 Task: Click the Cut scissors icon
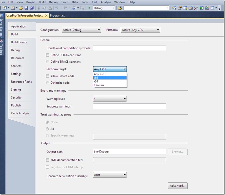(x=39, y=8)
